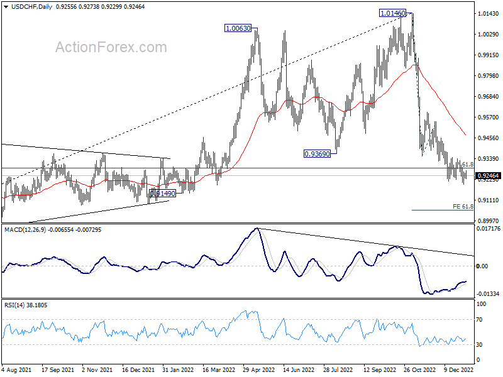The image size is (503, 377).
Task: Select the 0.91490 price label
Action: [163, 194]
